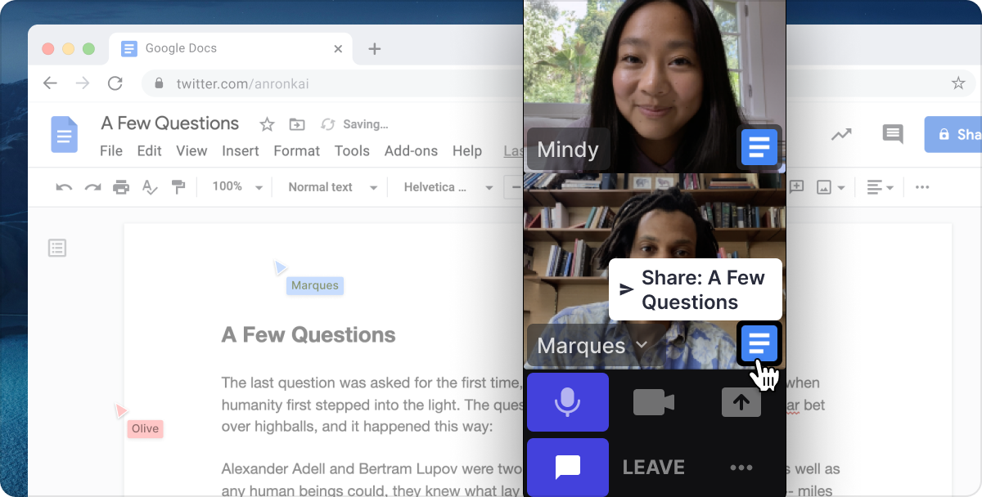Open the Format menu
The height and width of the screenshot is (497, 982).
[297, 151]
